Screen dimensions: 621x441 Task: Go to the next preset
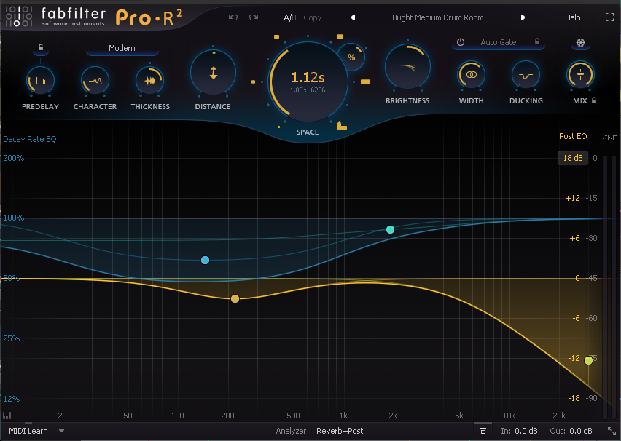click(x=523, y=17)
